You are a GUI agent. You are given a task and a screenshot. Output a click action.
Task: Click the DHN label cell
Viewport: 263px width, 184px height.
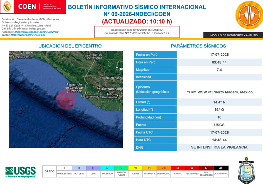(x=155, y=148)
